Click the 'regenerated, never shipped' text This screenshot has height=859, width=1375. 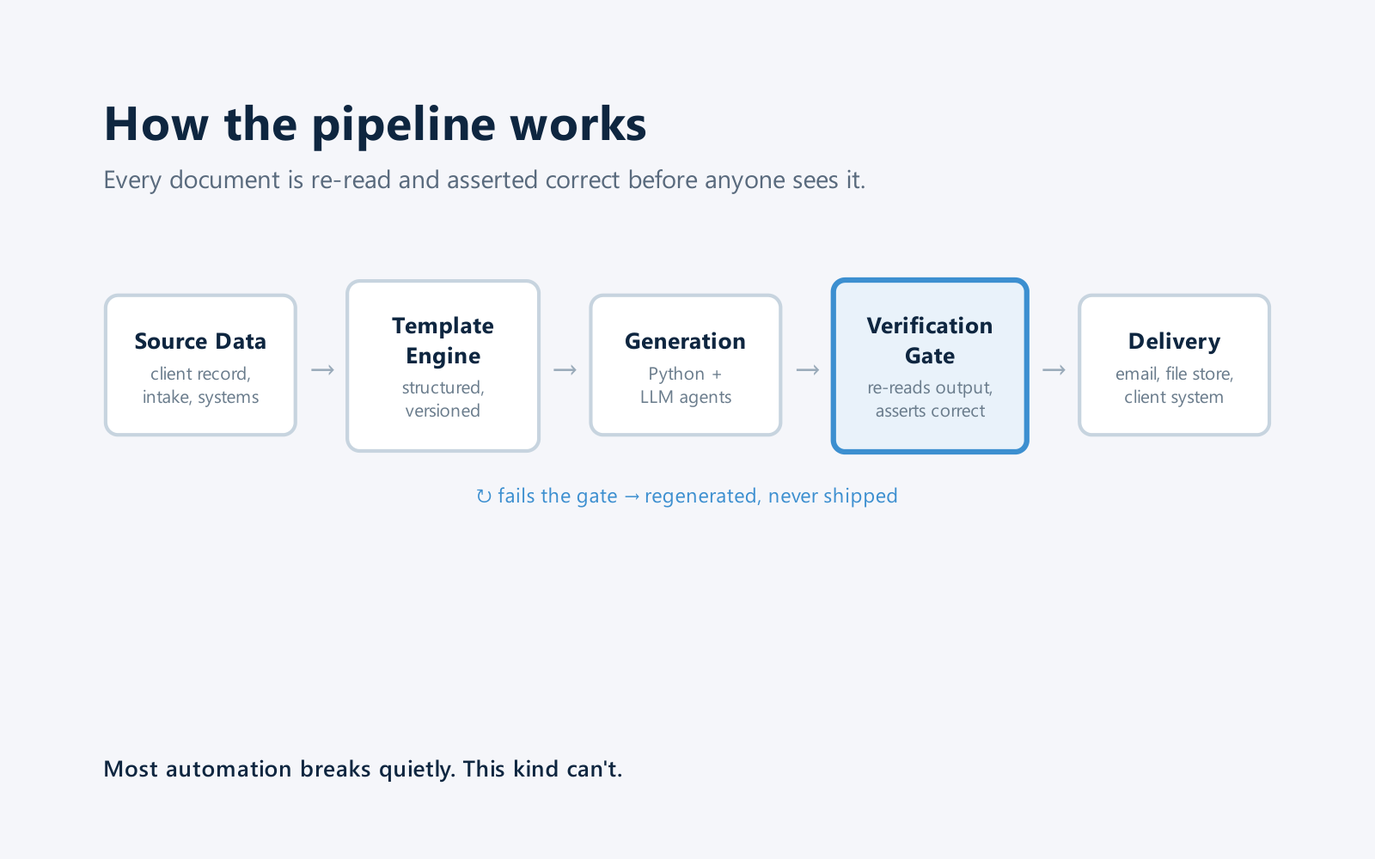click(771, 496)
